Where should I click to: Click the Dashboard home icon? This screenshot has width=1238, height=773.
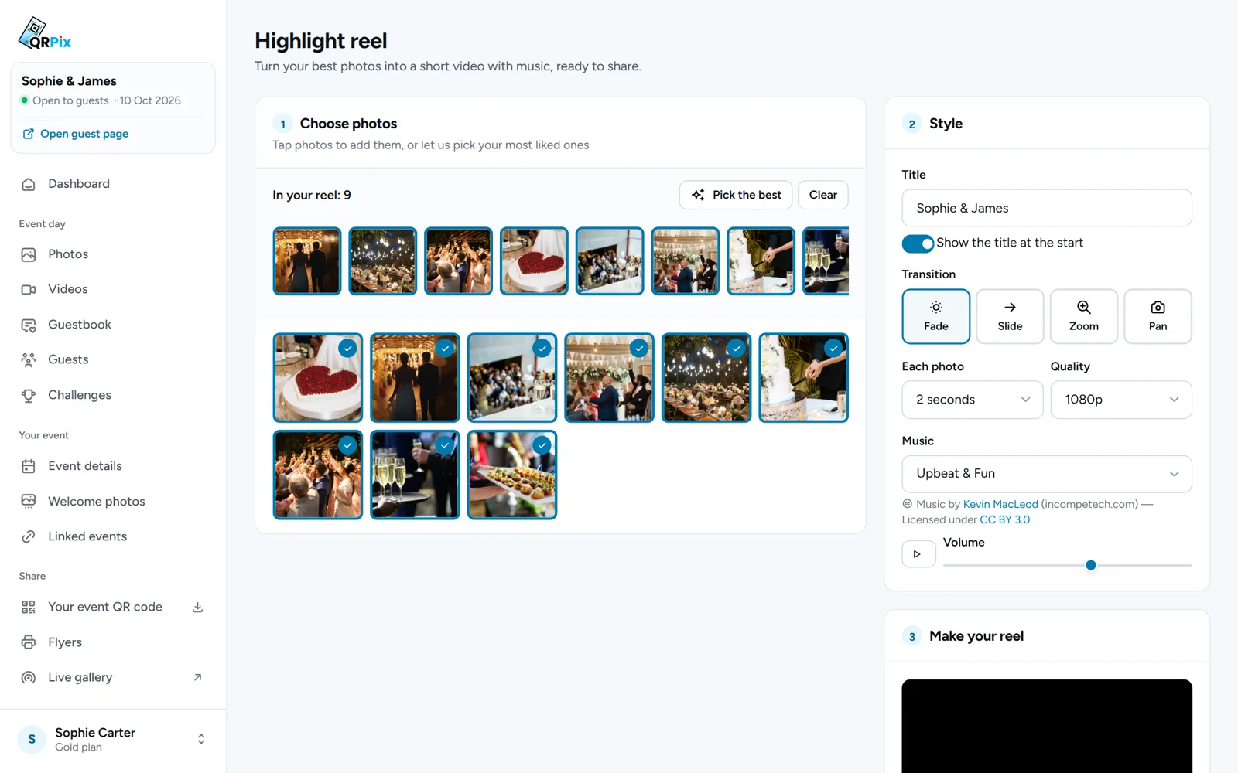coord(29,184)
